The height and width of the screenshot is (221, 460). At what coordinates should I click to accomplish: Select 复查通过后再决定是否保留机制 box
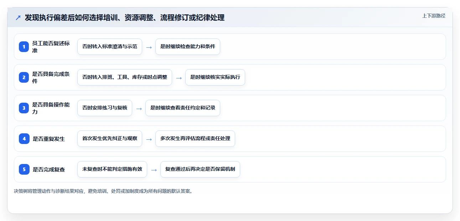[x=200, y=169]
